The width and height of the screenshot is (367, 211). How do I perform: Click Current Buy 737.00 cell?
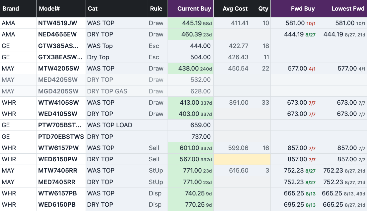tap(190, 136)
